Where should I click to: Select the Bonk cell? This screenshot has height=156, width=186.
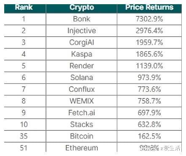[82, 19]
